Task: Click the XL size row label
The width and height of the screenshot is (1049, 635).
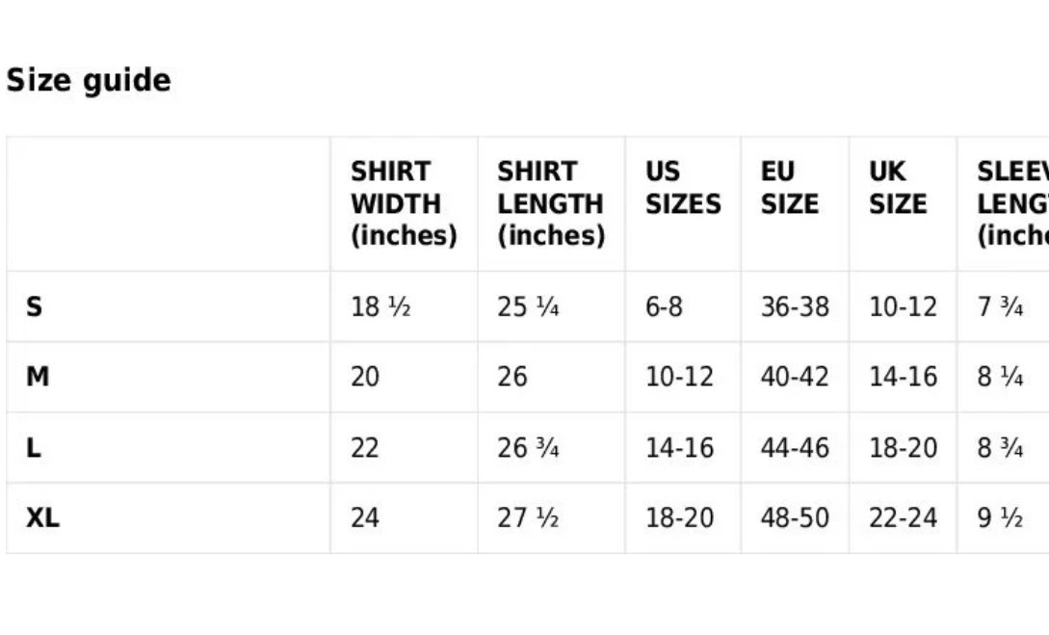Action: tap(42, 518)
